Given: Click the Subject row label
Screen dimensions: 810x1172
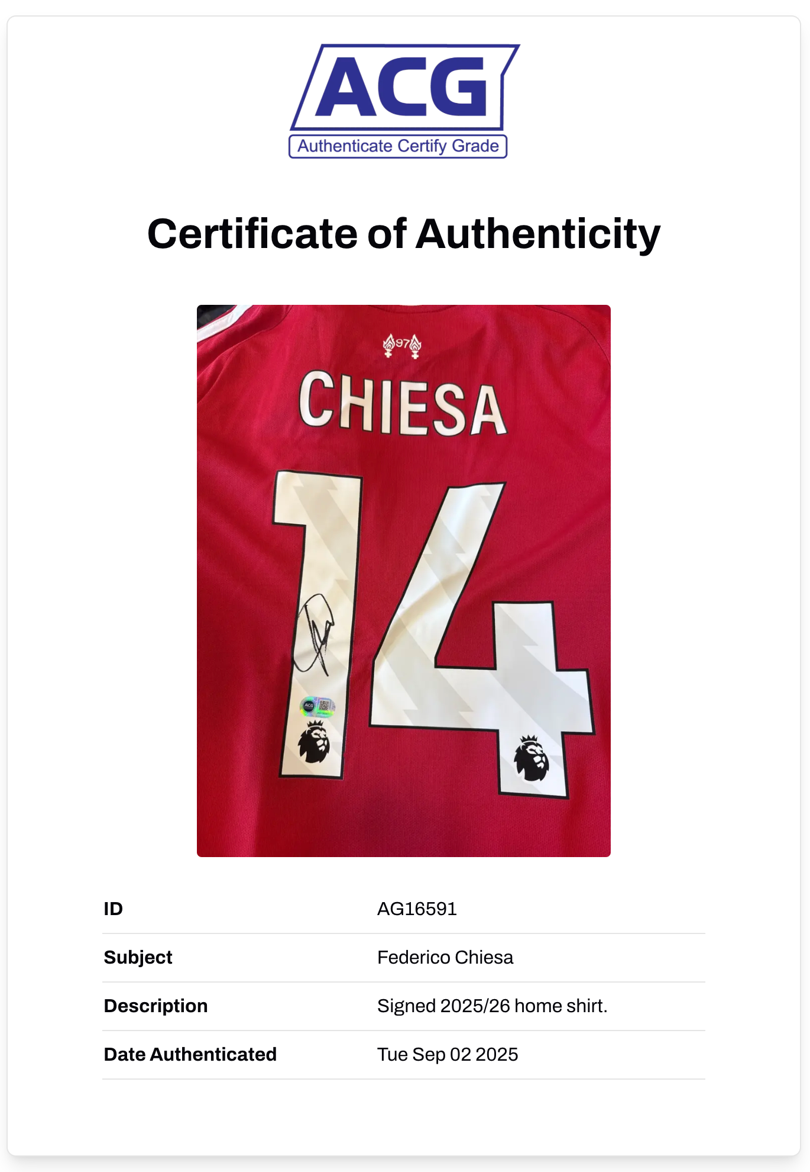Looking at the screenshot, I should pos(138,957).
